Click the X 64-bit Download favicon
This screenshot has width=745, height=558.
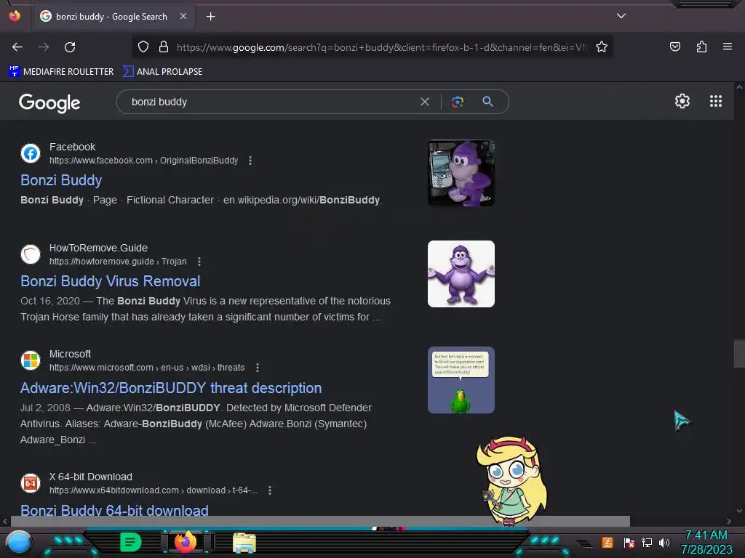pyautogui.click(x=31, y=483)
